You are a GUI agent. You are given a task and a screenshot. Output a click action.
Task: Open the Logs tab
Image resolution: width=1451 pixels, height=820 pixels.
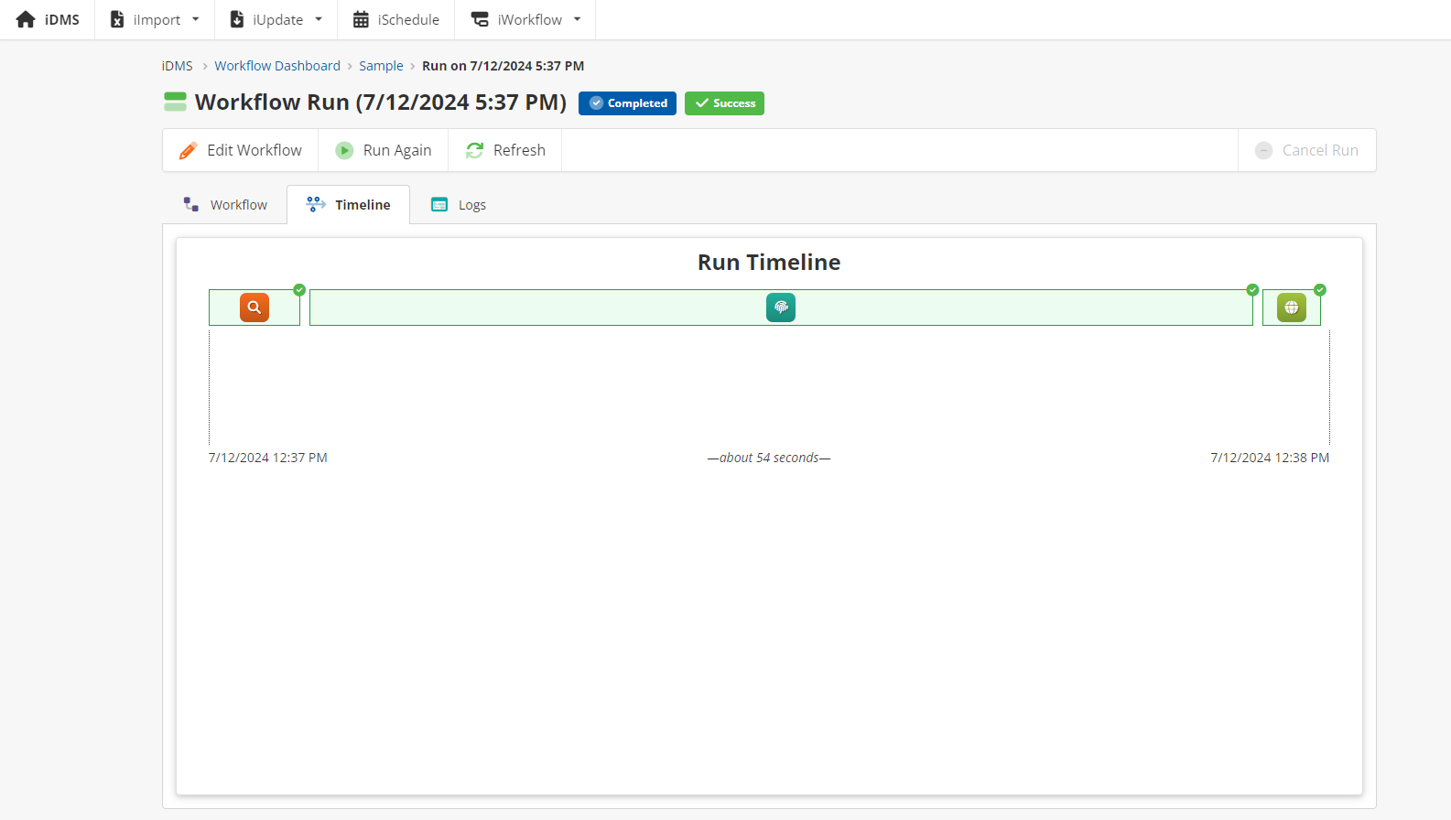point(459,205)
